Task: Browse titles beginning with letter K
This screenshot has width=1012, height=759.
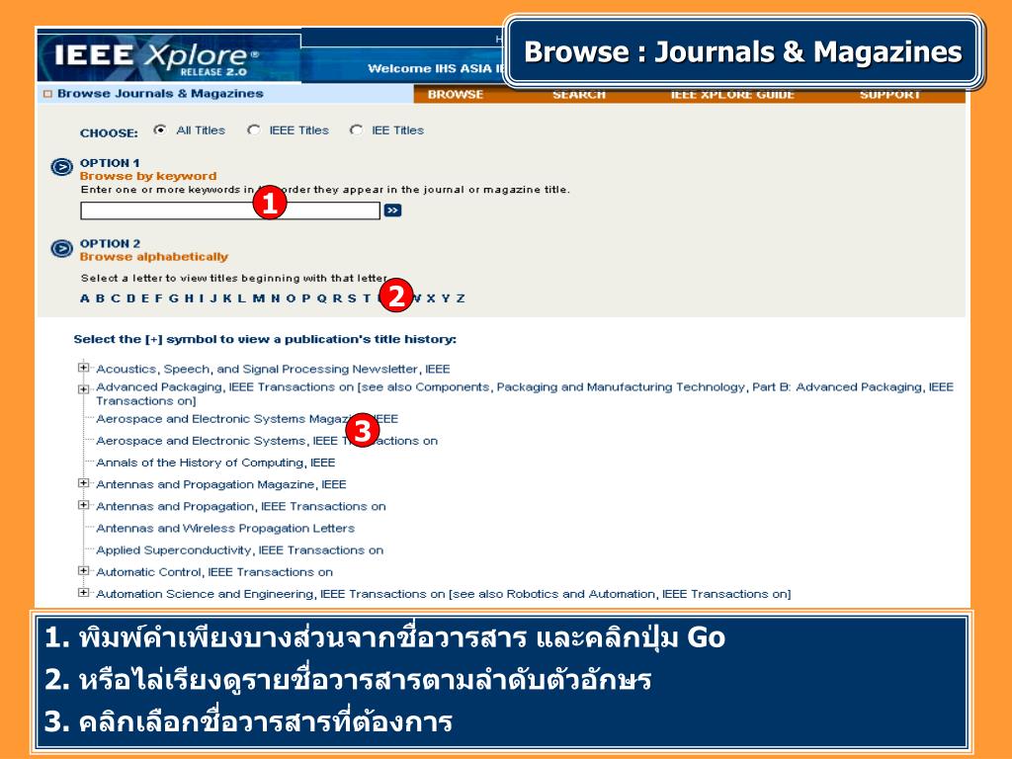Action: tap(227, 298)
